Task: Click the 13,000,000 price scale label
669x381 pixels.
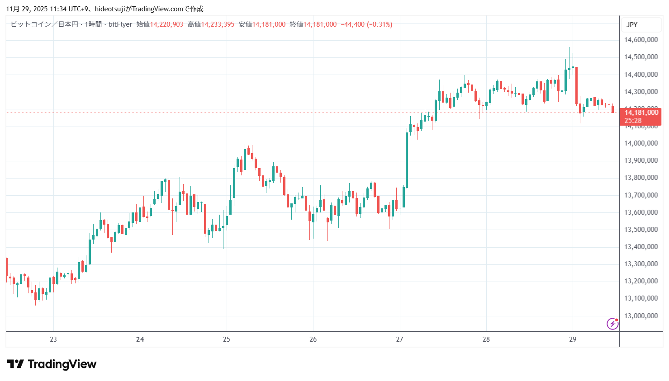Action: 641,316
